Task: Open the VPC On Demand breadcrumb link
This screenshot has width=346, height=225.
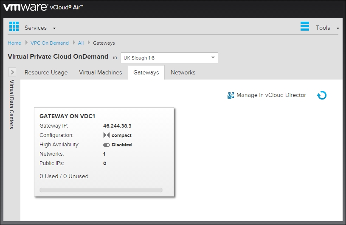Action: tap(50, 43)
